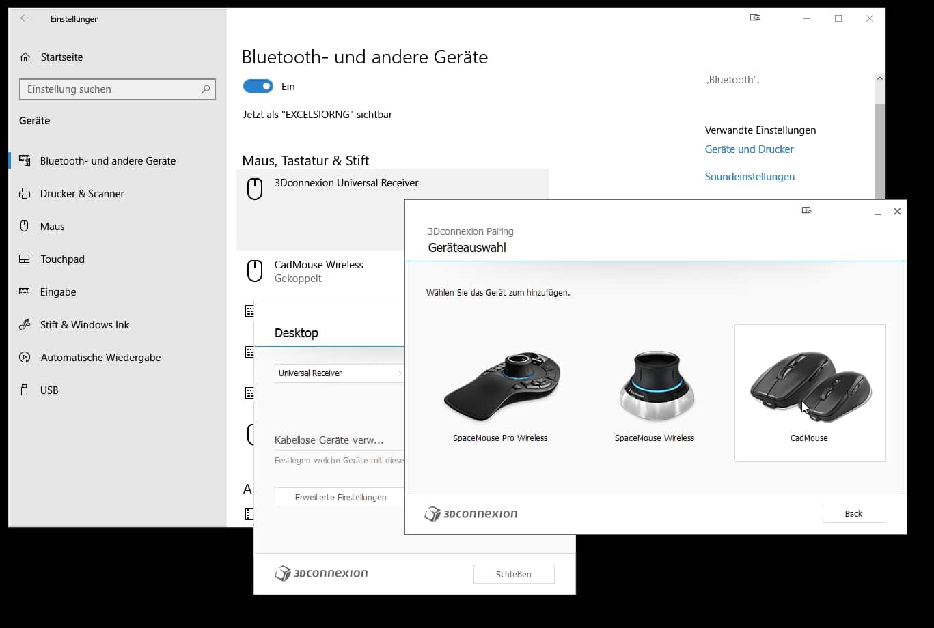Image resolution: width=934 pixels, height=628 pixels.
Task: Click mouse icon of CadMouse Wireless
Action: [x=255, y=271]
